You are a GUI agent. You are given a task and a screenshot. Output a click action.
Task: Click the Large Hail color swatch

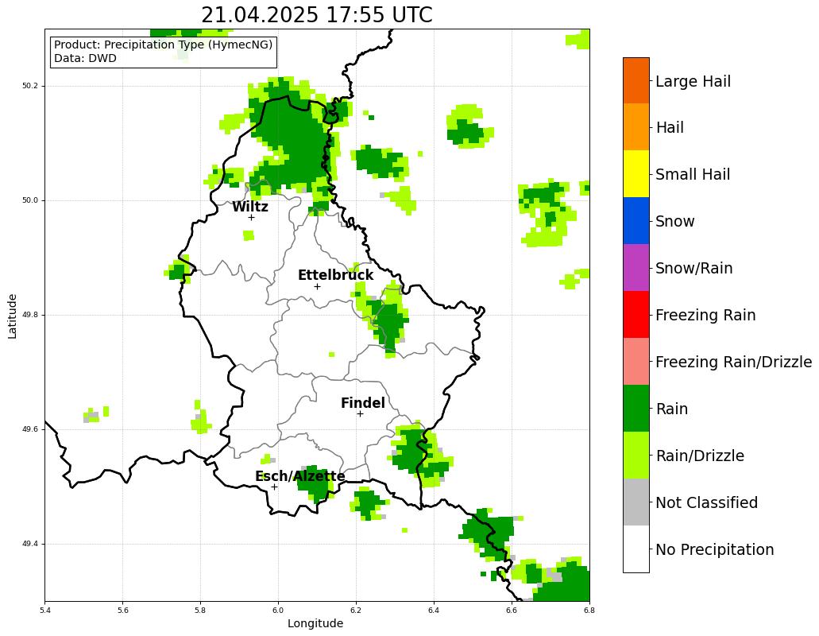635,80
